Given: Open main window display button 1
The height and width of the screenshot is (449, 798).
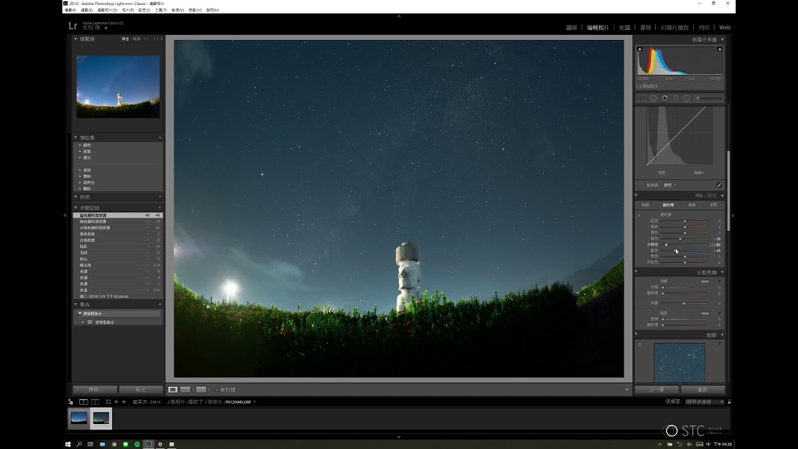Looking at the screenshot, I should coord(83,402).
